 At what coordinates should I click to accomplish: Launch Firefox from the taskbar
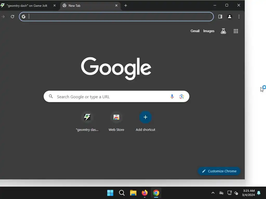[x=144, y=193]
